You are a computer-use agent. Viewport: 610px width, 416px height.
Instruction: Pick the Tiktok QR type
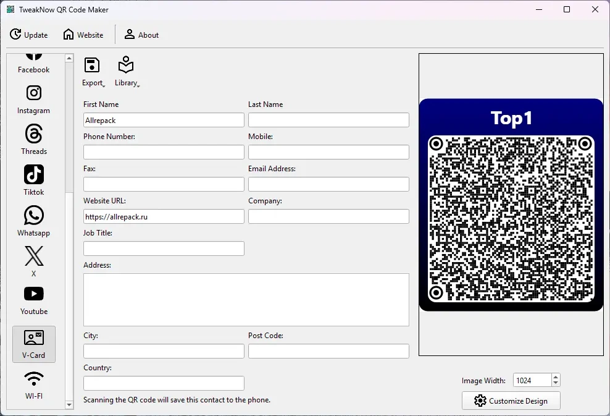(x=34, y=180)
